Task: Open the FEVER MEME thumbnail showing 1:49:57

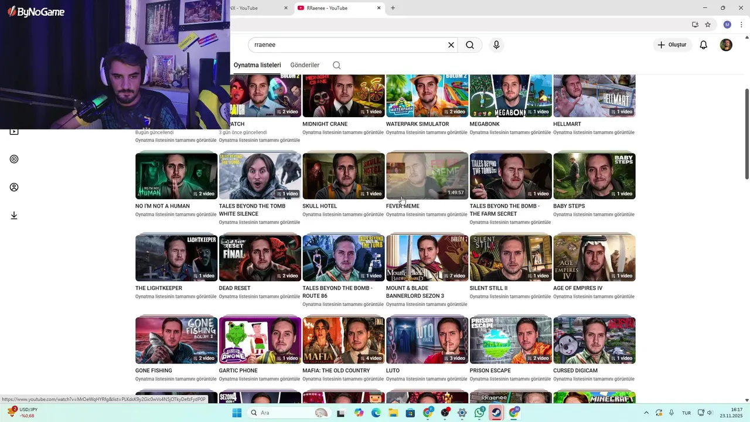Action: tap(427, 176)
